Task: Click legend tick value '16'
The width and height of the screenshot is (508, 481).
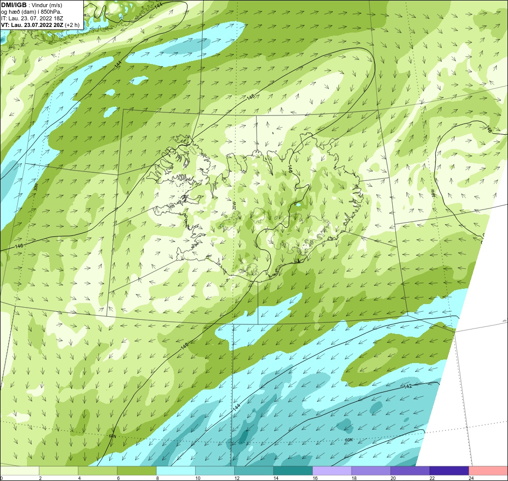Action: (x=315, y=478)
